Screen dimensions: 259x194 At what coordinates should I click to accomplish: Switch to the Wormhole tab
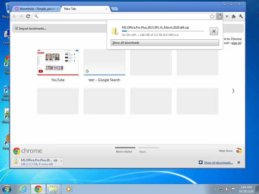(x=37, y=9)
